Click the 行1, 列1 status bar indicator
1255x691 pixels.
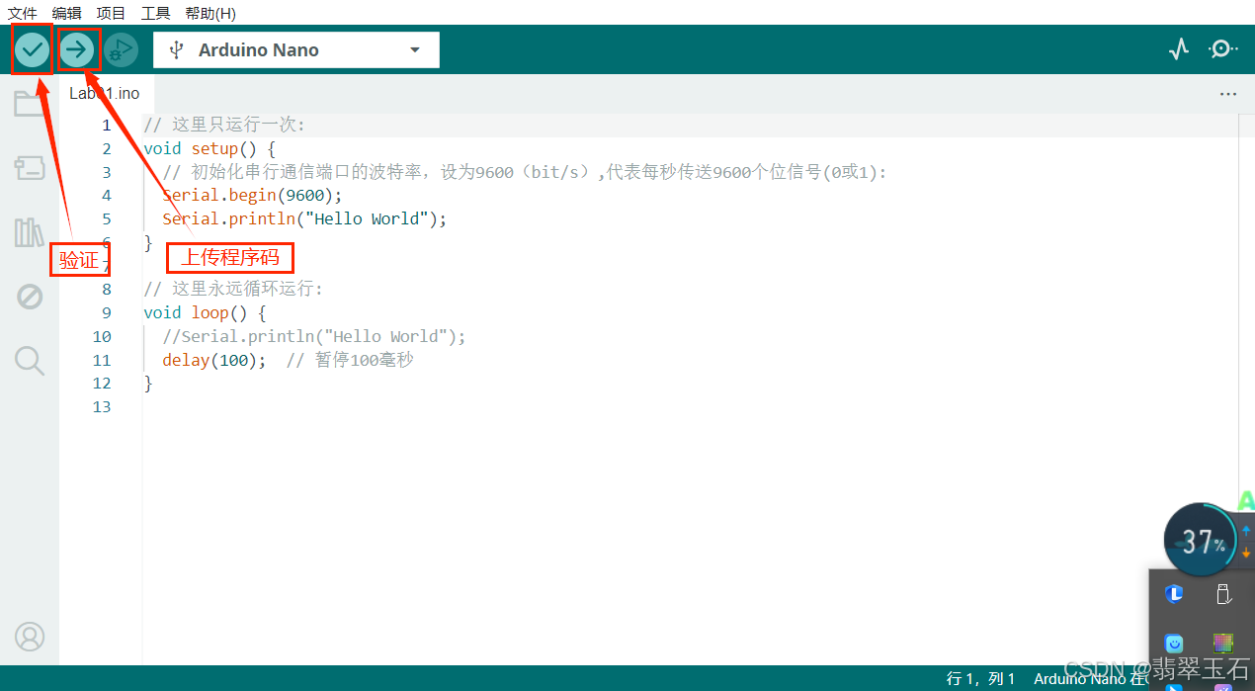[981, 678]
